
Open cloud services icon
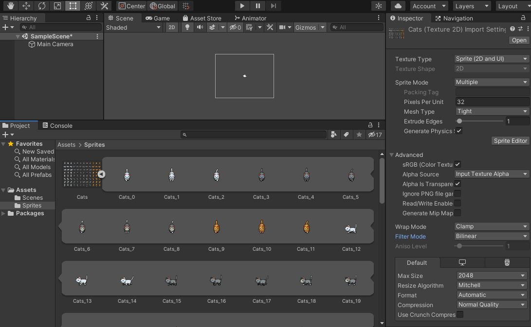tap(398, 6)
